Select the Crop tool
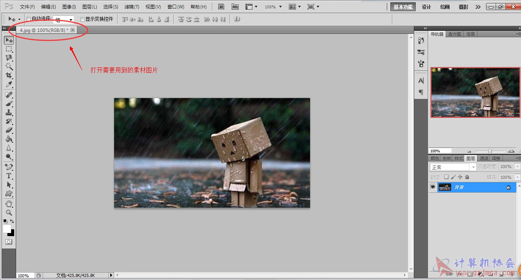Screen dimensions: 521x280 (9, 75)
